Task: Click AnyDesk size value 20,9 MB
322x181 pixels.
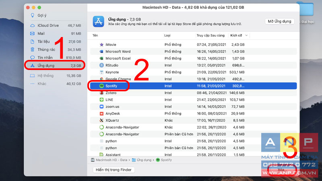Action: [238, 113]
